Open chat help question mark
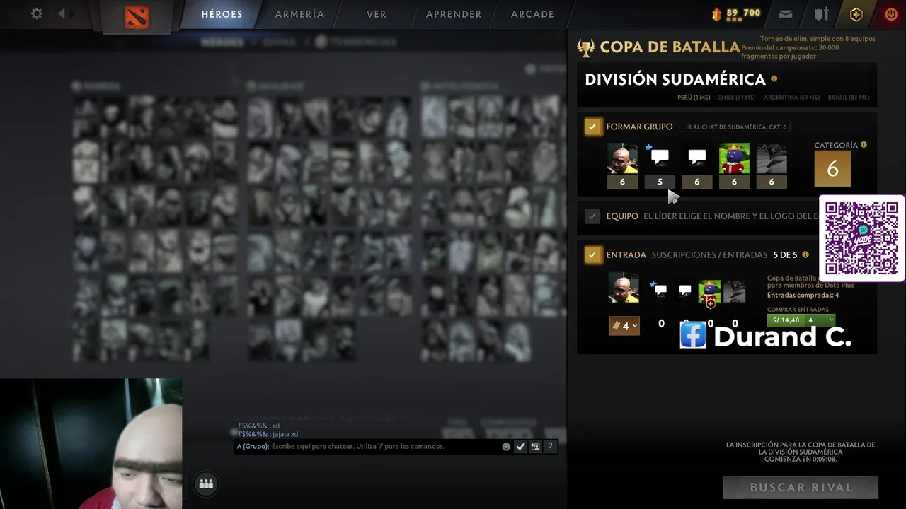This screenshot has height=509, width=906. [x=550, y=447]
